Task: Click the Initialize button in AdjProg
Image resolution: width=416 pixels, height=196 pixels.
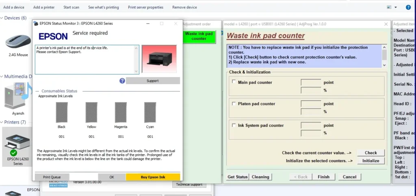Action: pos(370,160)
